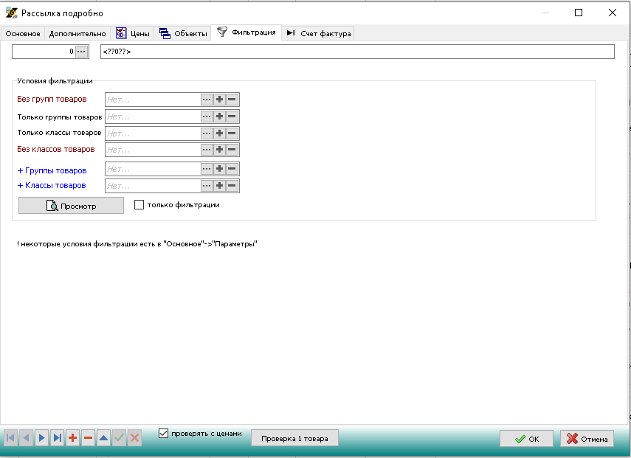
Task: Click the previous record arrow
Action: tap(27, 438)
